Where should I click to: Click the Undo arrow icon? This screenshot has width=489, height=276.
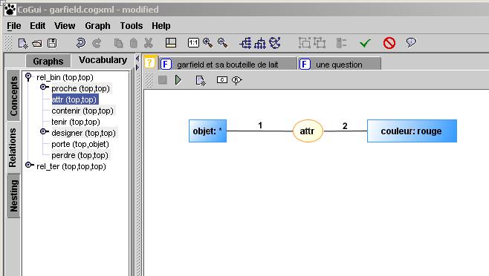(x=81, y=43)
